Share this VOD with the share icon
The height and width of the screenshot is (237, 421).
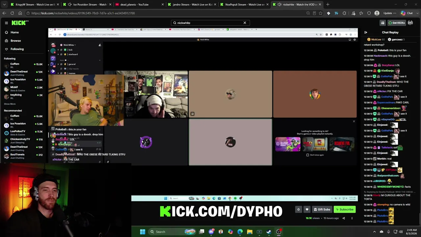click(344, 218)
